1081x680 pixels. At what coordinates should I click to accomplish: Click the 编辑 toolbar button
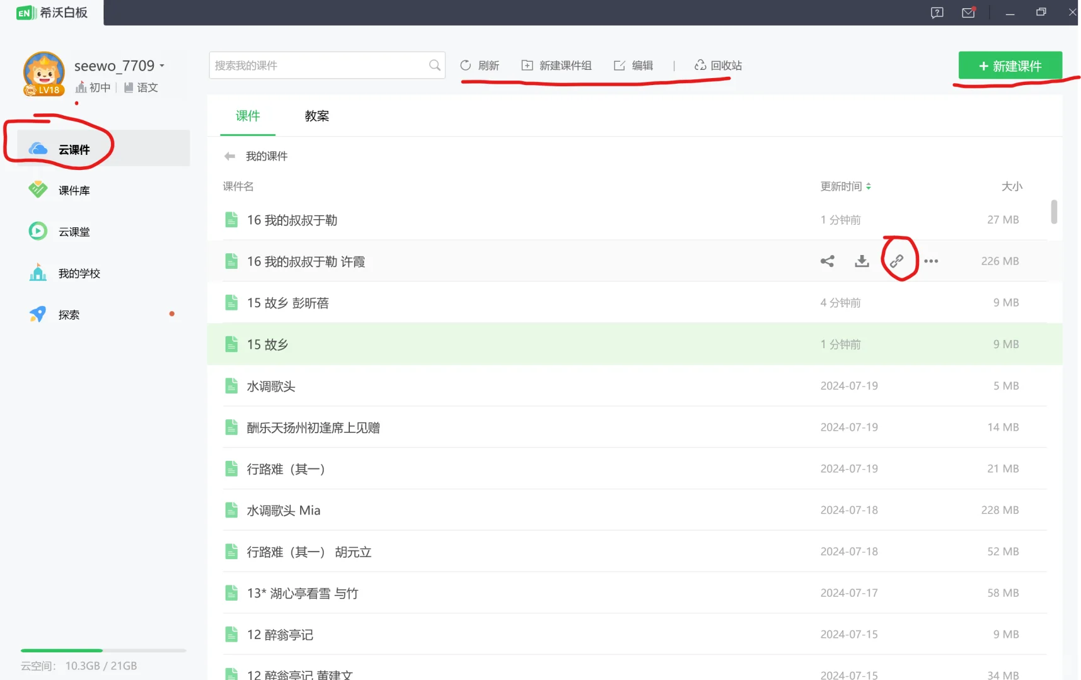tap(633, 65)
